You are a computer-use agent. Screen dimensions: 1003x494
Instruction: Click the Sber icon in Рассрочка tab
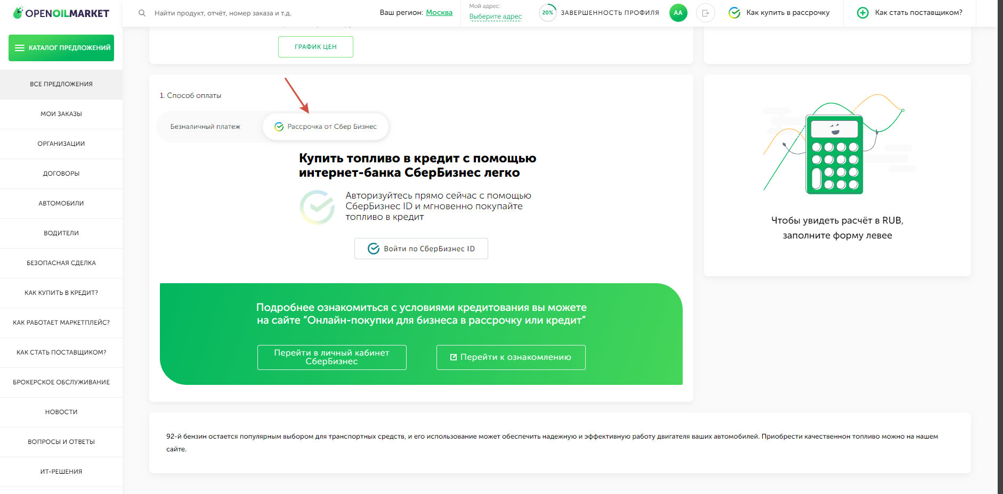(279, 127)
